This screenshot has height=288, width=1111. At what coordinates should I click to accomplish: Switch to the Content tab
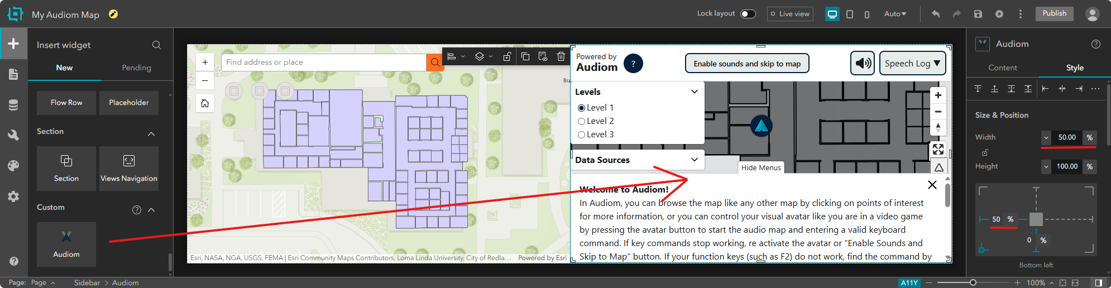pyautogui.click(x=1003, y=68)
